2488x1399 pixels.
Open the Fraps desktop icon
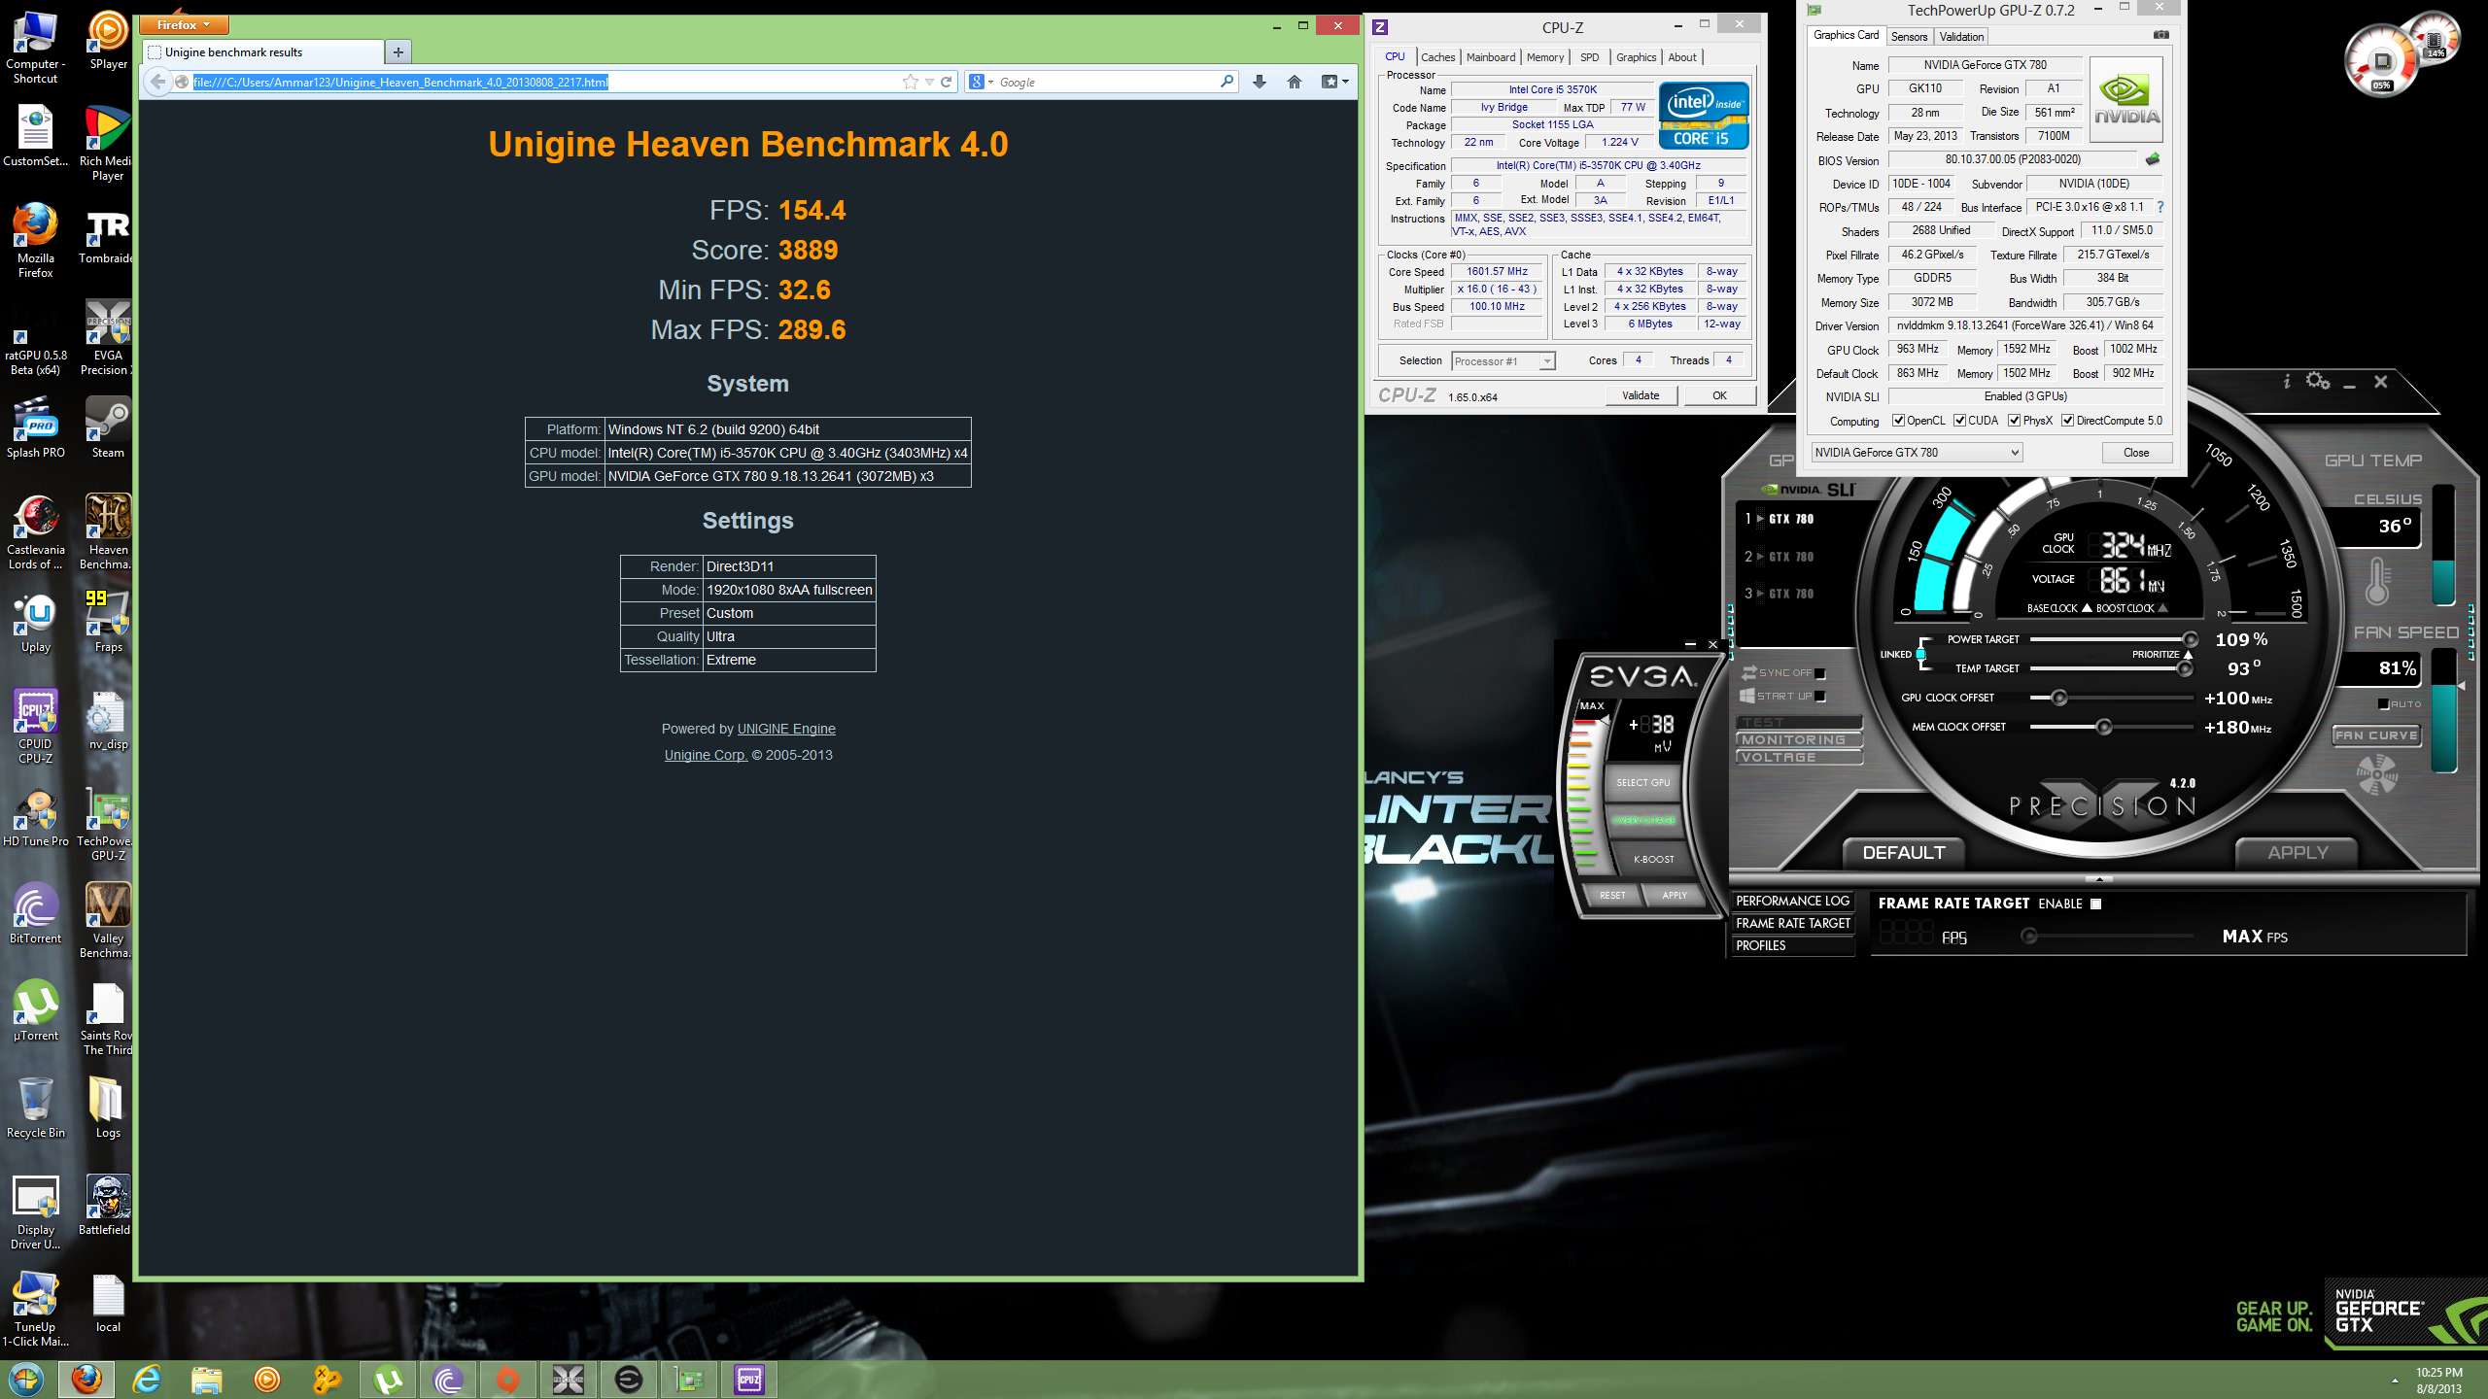pos(108,620)
